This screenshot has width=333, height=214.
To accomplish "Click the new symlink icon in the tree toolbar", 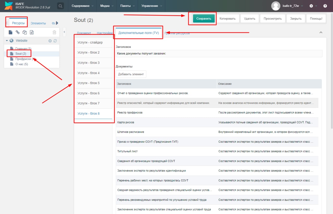I will pos(25,32).
